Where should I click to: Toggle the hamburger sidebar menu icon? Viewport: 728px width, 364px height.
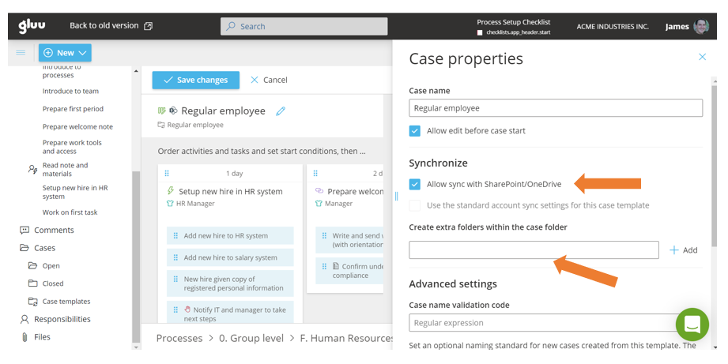tap(21, 53)
